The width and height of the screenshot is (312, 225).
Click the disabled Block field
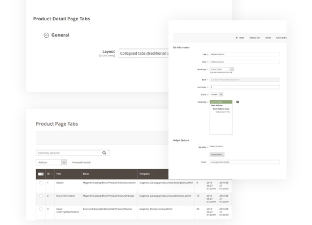(x=245, y=80)
